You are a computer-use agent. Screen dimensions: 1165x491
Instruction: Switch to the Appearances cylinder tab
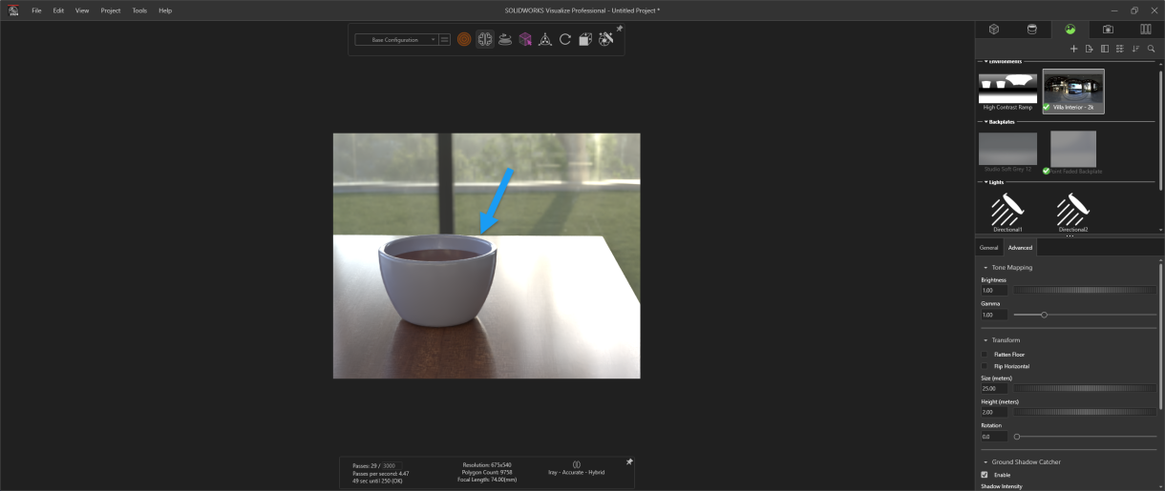point(1031,29)
